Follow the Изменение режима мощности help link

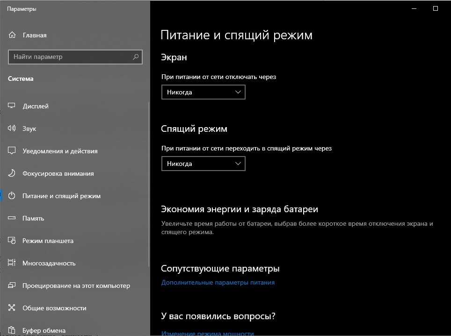click(207, 333)
